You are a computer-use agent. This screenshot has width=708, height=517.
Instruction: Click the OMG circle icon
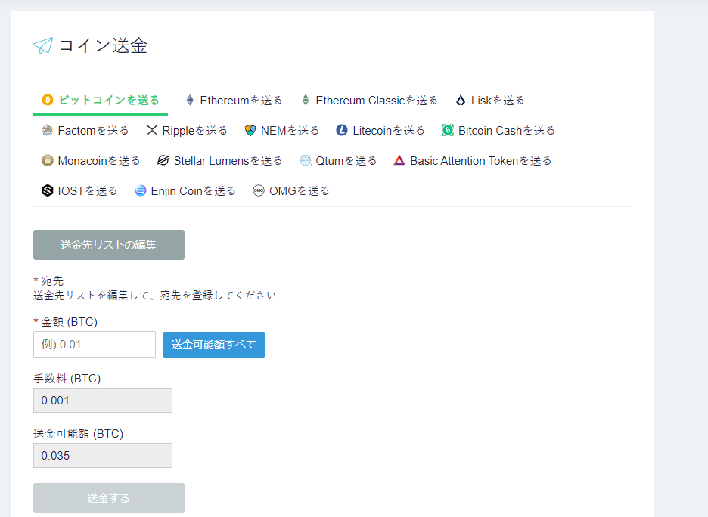(x=258, y=190)
